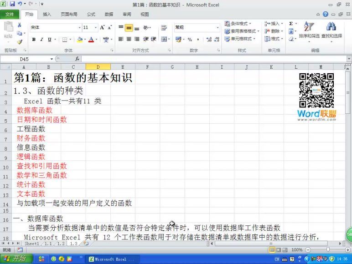Viewport: 352px width, 264px height.
Task: Decrease indent
Action: (146, 39)
